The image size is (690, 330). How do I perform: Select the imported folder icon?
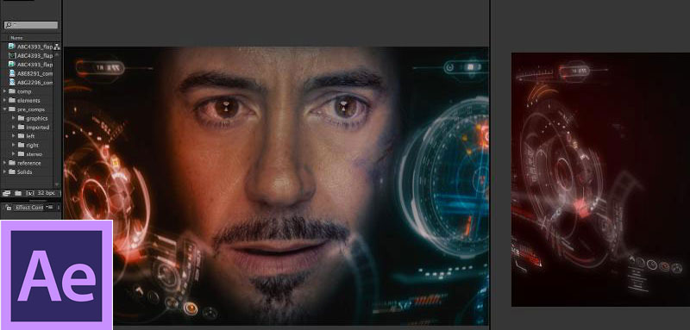pos(21,127)
